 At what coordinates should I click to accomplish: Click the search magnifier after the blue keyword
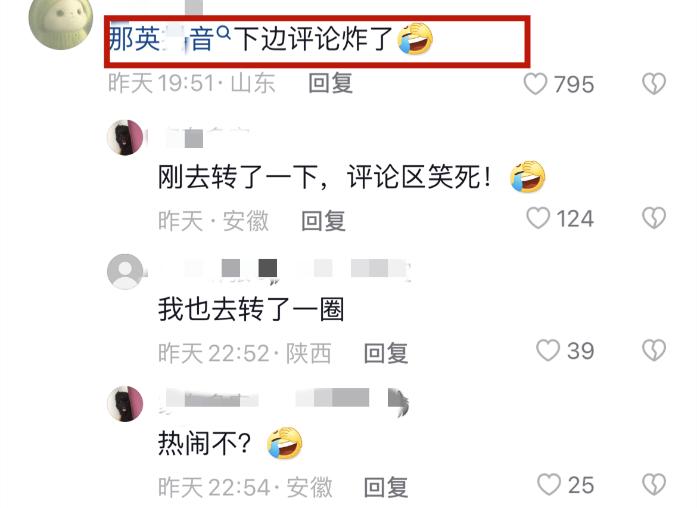point(223,32)
